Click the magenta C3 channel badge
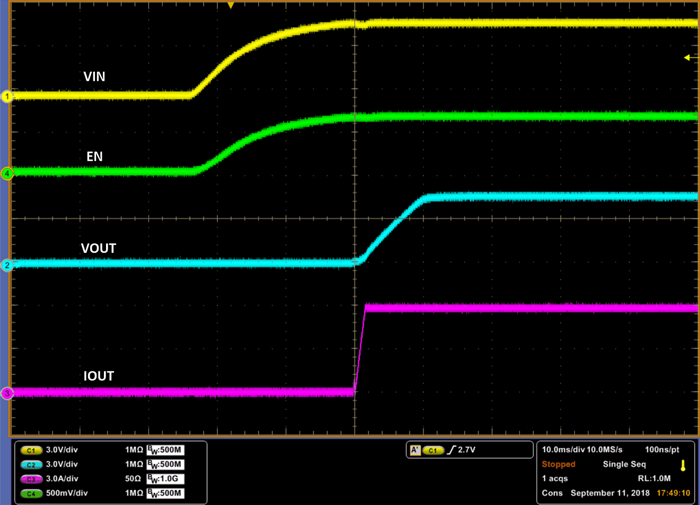This screenshot has height=505, width=700. pos(31,479)
